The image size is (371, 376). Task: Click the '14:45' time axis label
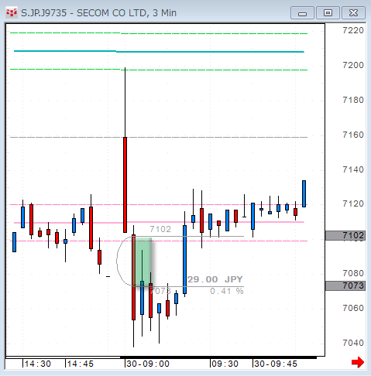pyautogui.click(x=81, y=364)
